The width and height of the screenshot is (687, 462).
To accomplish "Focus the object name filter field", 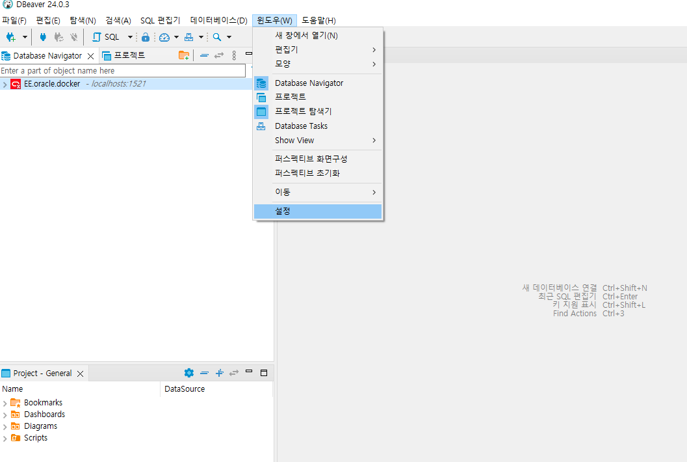I will click(123, 71).
